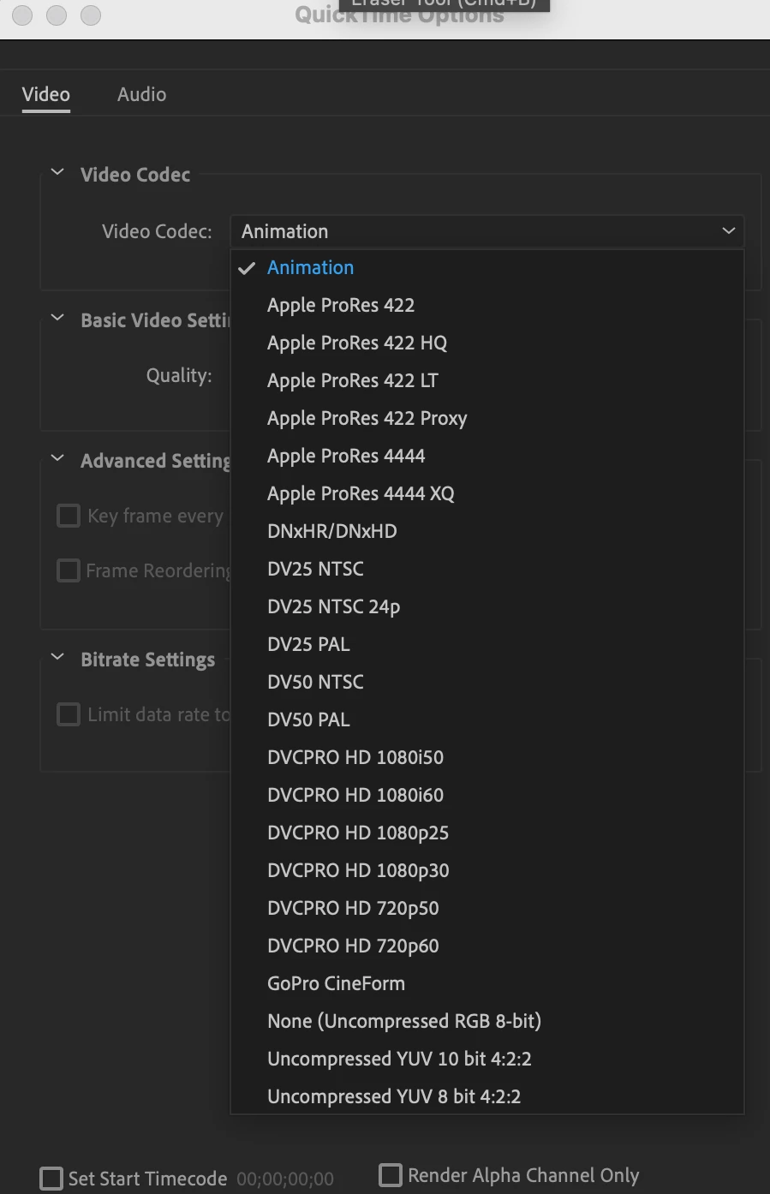Choose Apple ProRes 4444 XQ codec
This screenshot has width=770, height=1194.
coord(486,493)
